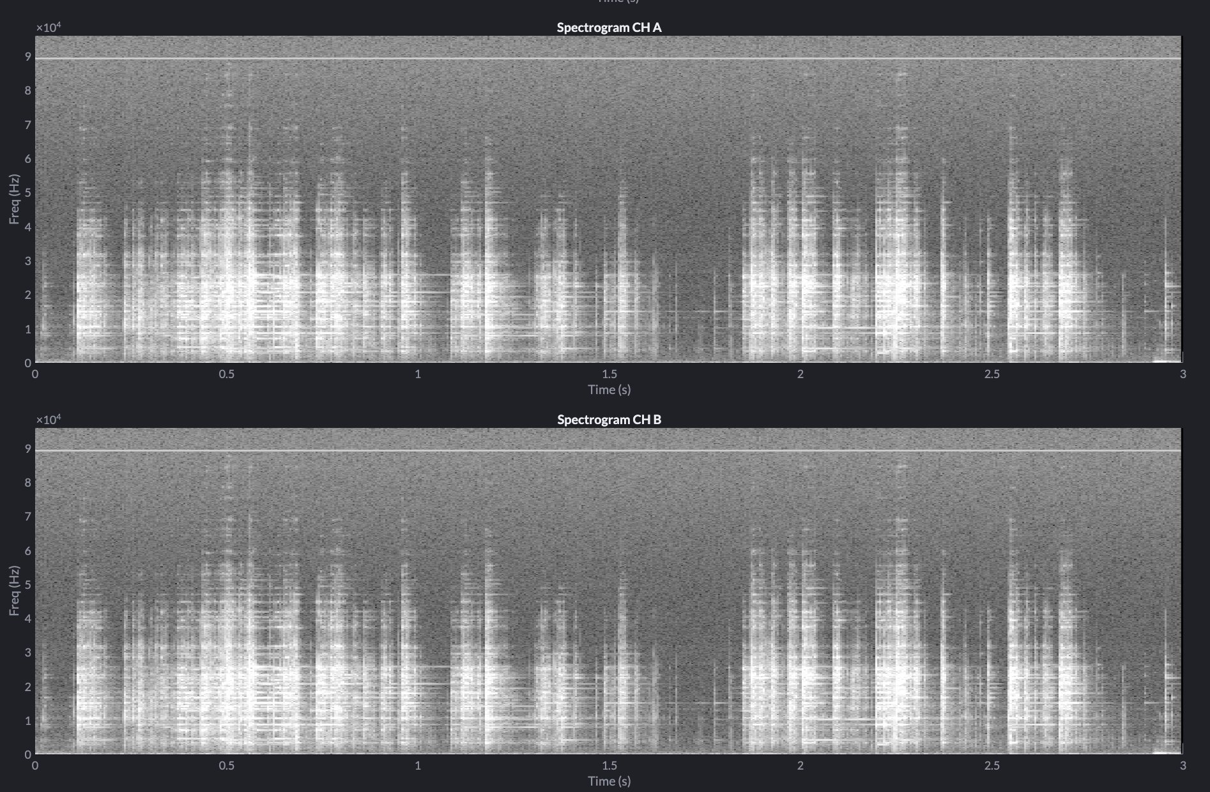This screenshot has height=792, width=1210.
Task: Click the 3 tick label ending CH A time axis
Action: click(x=1183, y=376)
